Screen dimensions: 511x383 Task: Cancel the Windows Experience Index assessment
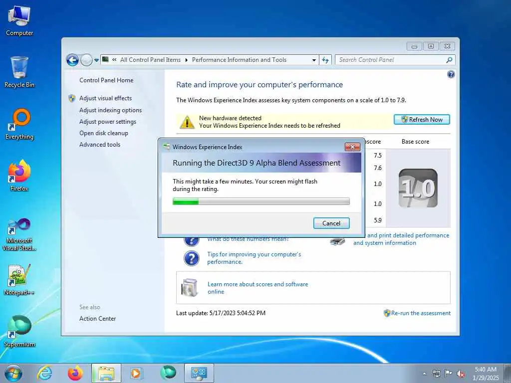(x=331, y=223)
